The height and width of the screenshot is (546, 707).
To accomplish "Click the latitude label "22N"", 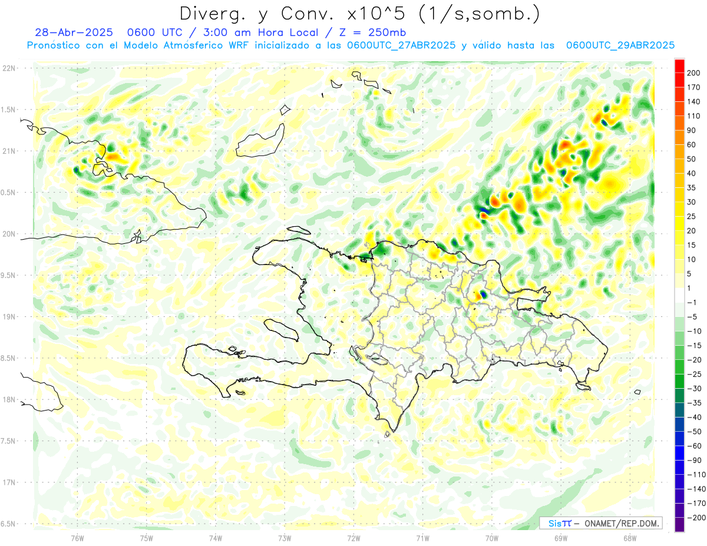I will (9, 68).
